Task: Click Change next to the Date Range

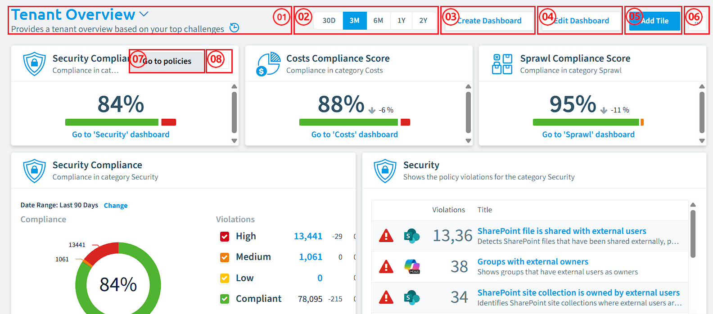Action: [116, 206]
